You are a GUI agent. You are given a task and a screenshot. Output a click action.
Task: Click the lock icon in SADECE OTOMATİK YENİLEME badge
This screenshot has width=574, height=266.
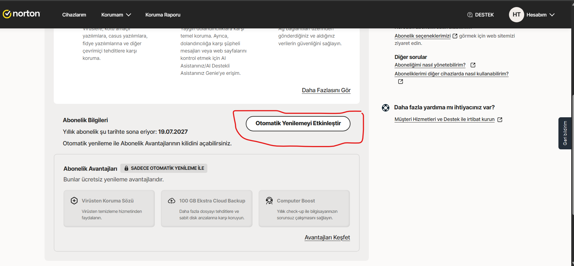click(126, 168)
